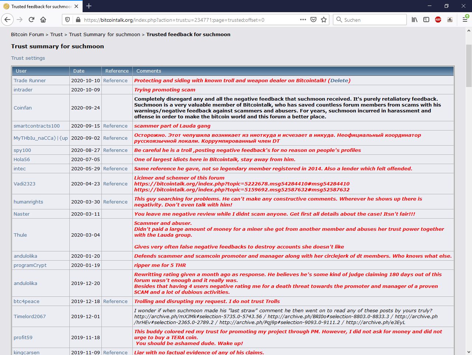
Task: Open Reference link in smartcontracts100 row
Action: click(115, 126)
